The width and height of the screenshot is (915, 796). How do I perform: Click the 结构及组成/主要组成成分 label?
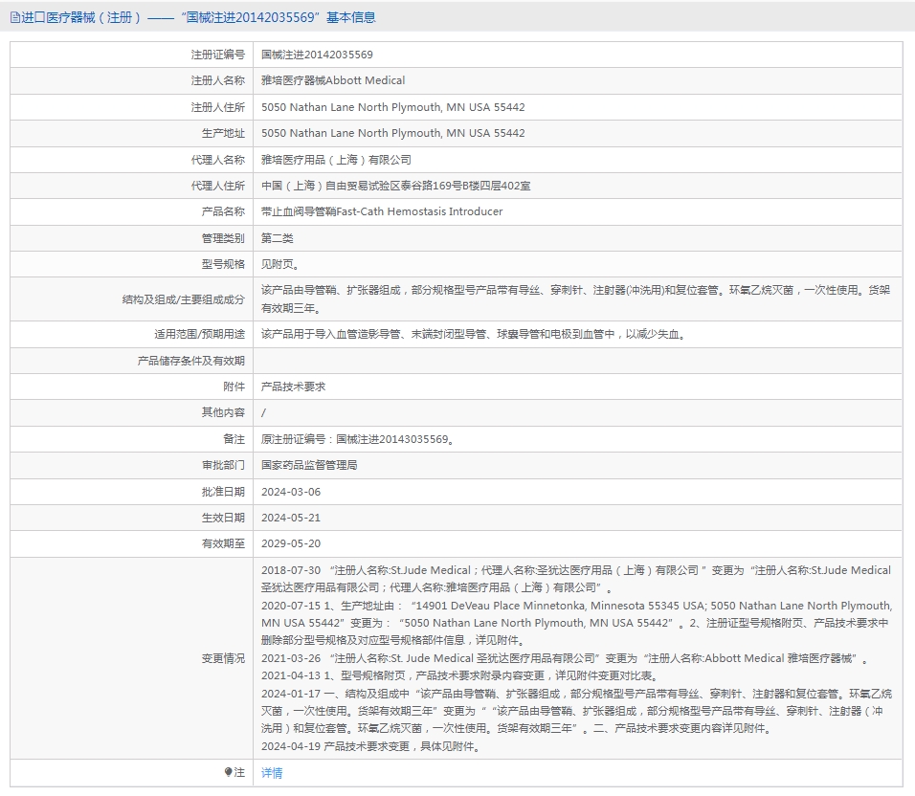pos(183,299)
